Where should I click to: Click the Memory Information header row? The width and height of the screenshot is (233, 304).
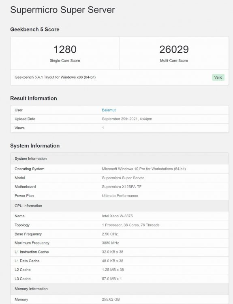(120, 289)
